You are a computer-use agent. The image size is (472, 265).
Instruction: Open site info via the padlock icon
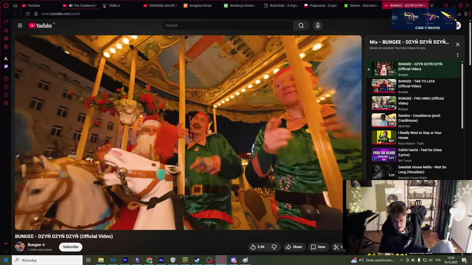(36, 14)
